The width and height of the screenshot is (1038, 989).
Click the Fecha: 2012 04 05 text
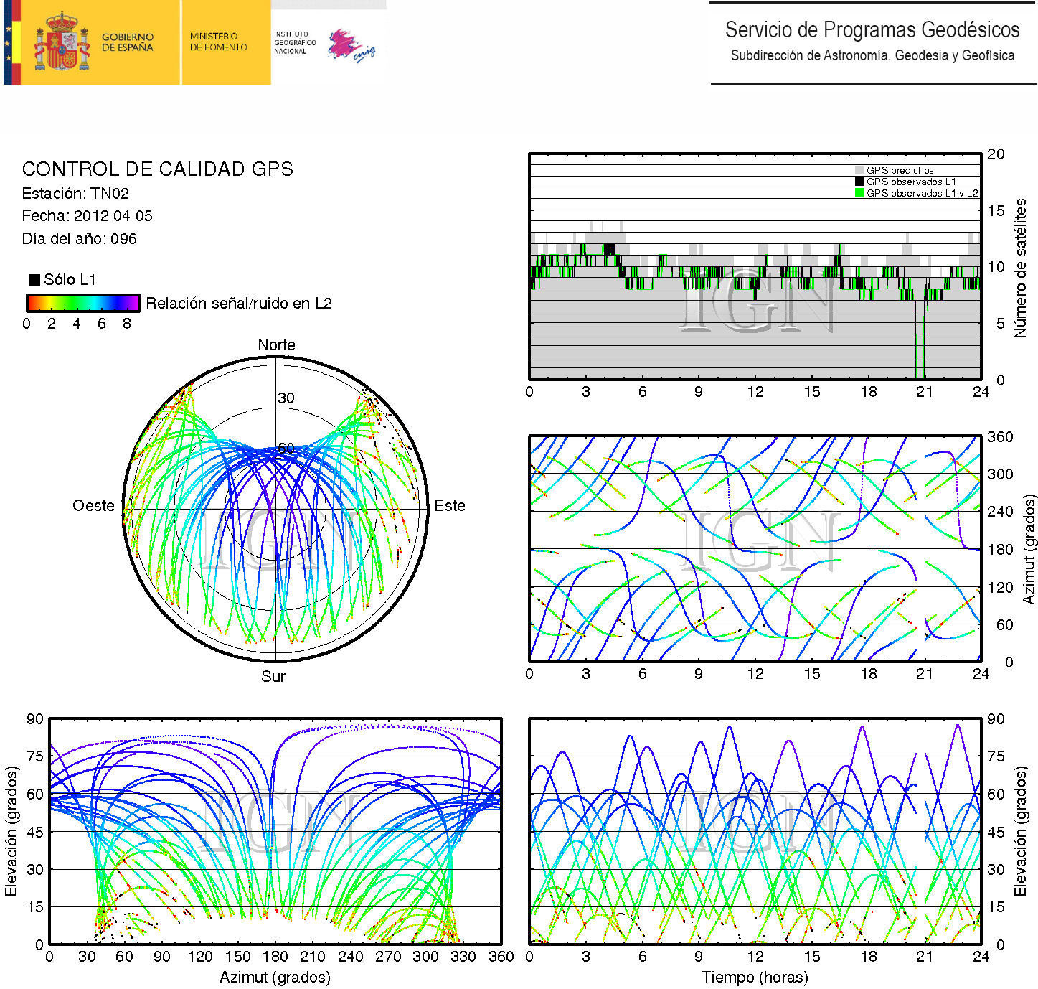pyautogui.click(x=87, y=216)
